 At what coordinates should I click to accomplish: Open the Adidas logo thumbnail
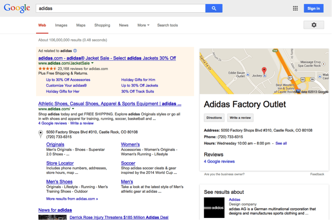pyautogui.click(x=214, y=207)
